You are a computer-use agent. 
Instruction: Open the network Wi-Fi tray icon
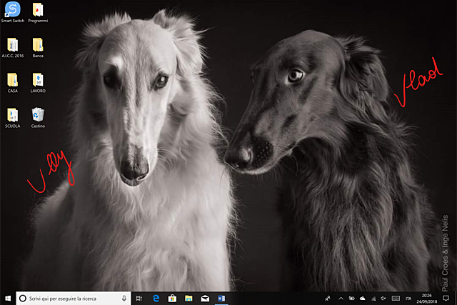373,299
